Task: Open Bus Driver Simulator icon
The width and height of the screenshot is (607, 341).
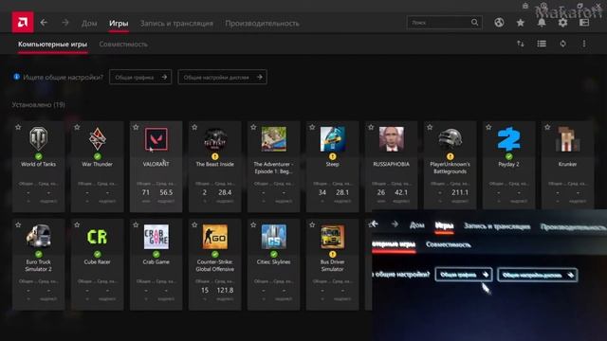Action: (333, 237)
